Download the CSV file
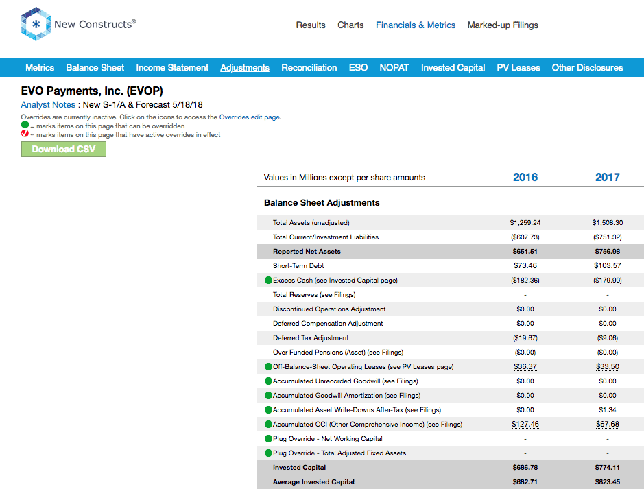 click(64, 149)
